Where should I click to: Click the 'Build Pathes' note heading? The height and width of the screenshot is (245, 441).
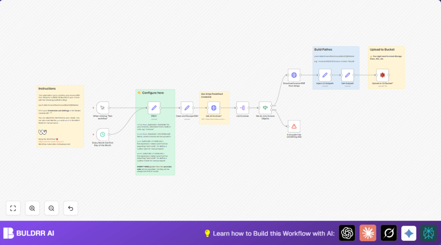point(323,49)
